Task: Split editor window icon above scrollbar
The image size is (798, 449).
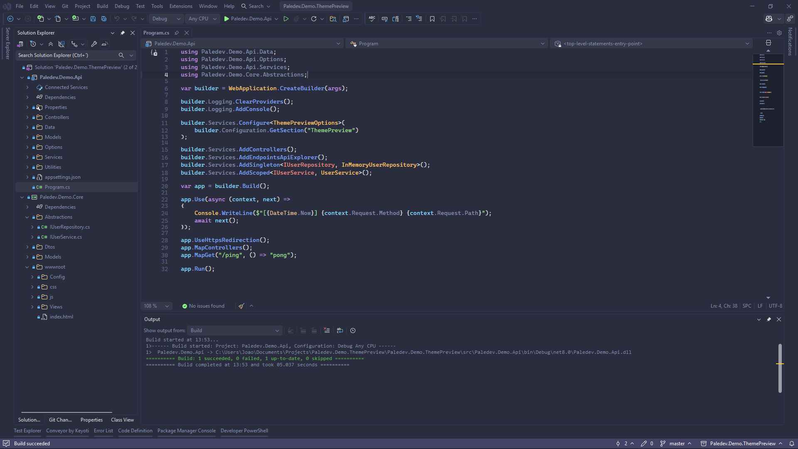Action: tap(768, 43)
